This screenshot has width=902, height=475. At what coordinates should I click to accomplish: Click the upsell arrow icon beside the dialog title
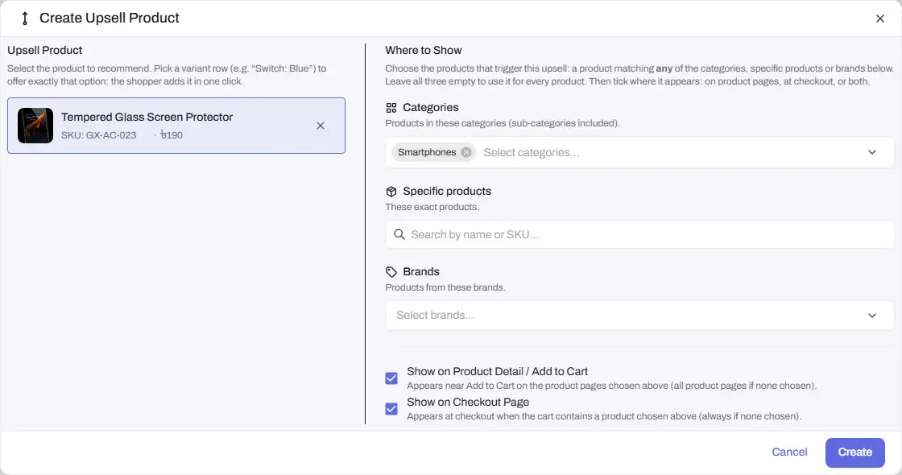[x=25, y=19]
